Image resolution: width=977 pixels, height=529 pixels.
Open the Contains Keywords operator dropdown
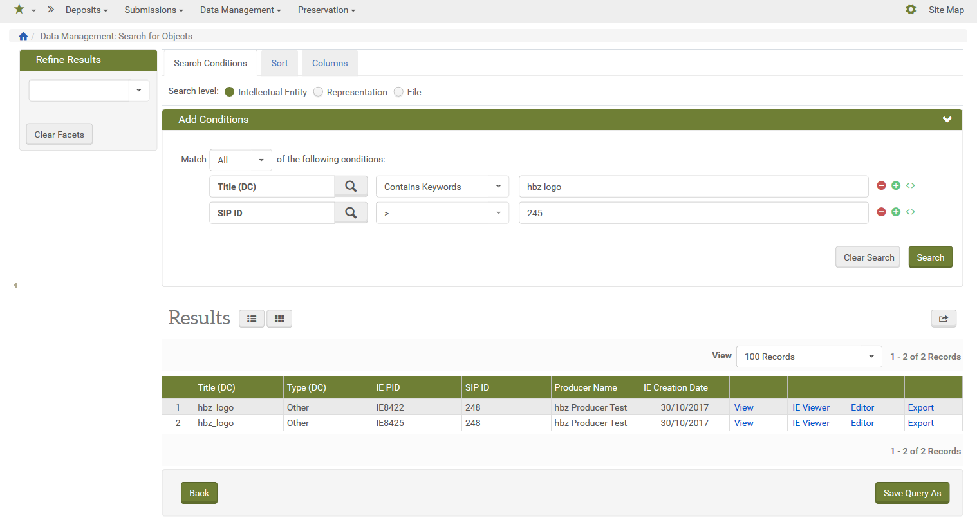tap(442, 187)
